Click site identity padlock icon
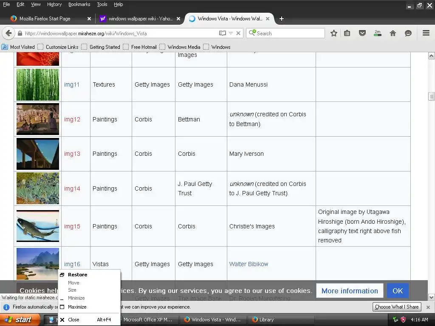Viewport: 435px width, 326px height. click(20, 33)
